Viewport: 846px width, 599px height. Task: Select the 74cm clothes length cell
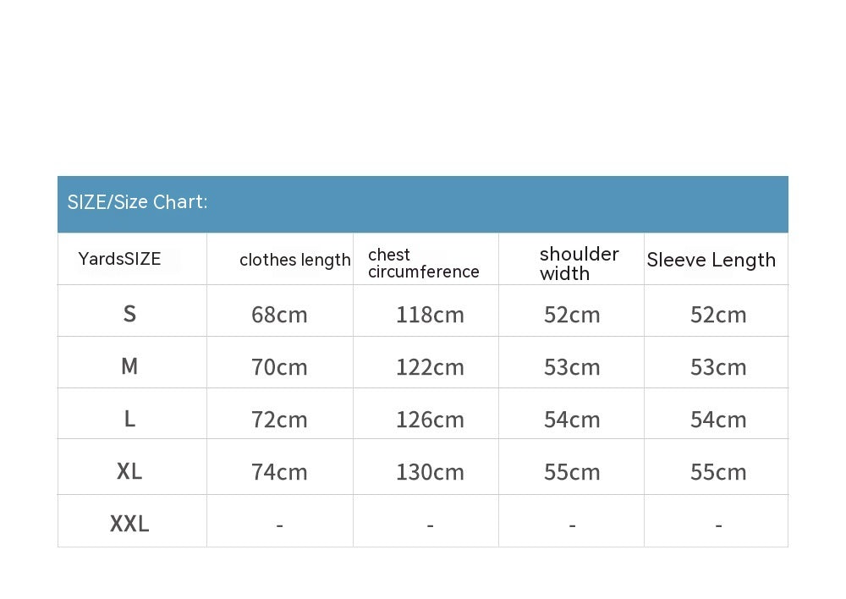click(279, 472)
